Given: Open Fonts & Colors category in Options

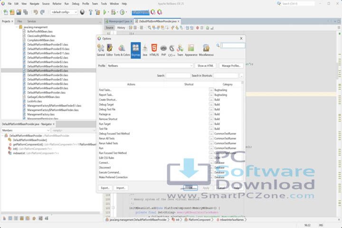Looking at the screenshot, I should (122, 50).
